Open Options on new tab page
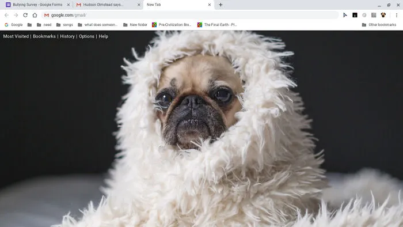 (x=86, y=36)
